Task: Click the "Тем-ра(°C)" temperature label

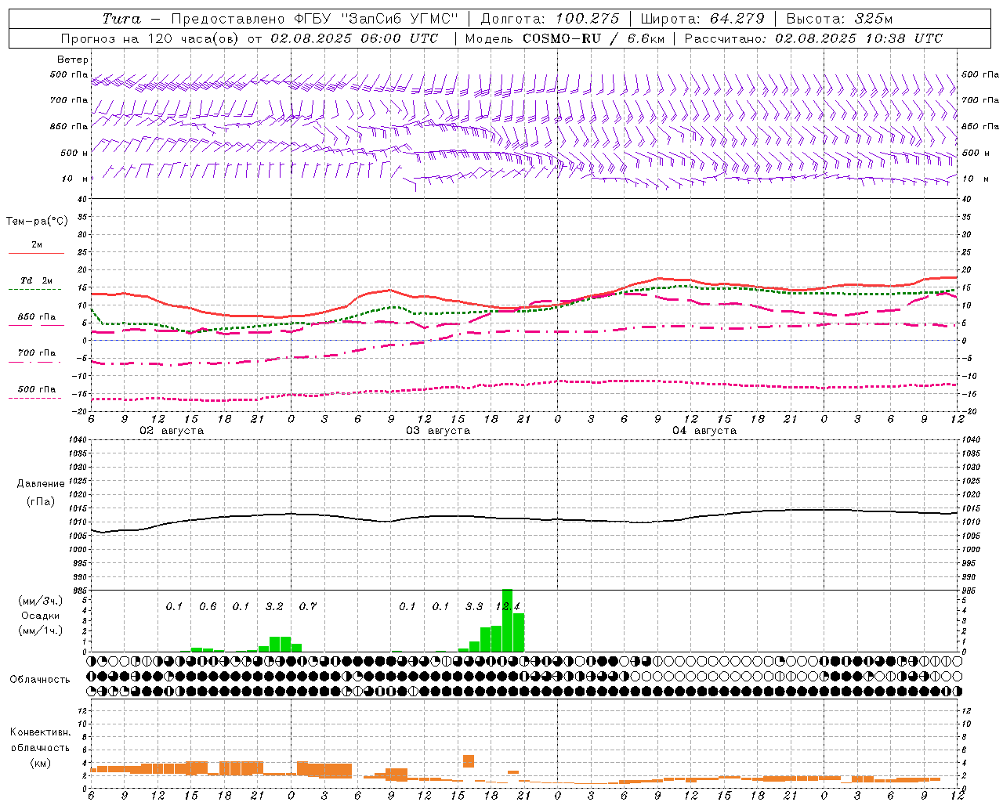Action: 37,222
